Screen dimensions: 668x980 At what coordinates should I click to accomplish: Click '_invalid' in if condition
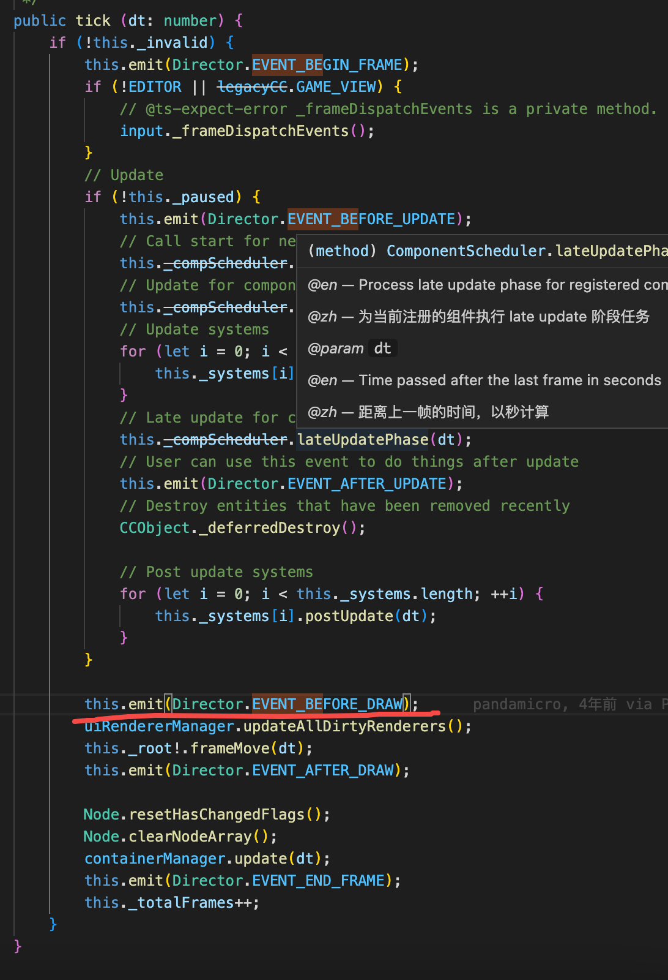pyautogui.click(x=173, y=43)
